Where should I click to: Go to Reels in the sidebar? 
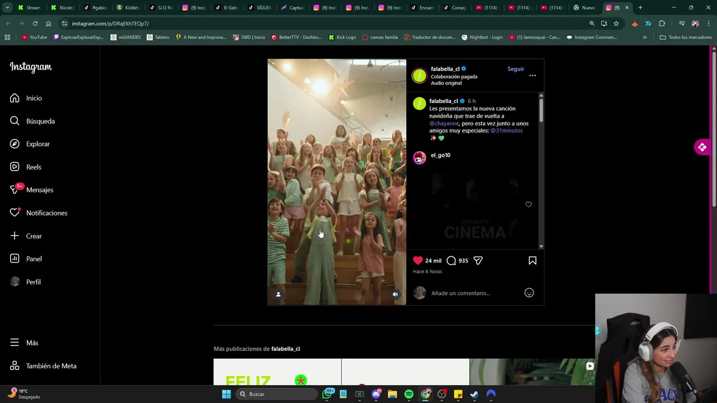pyautogui.click(x=25, y=167)
